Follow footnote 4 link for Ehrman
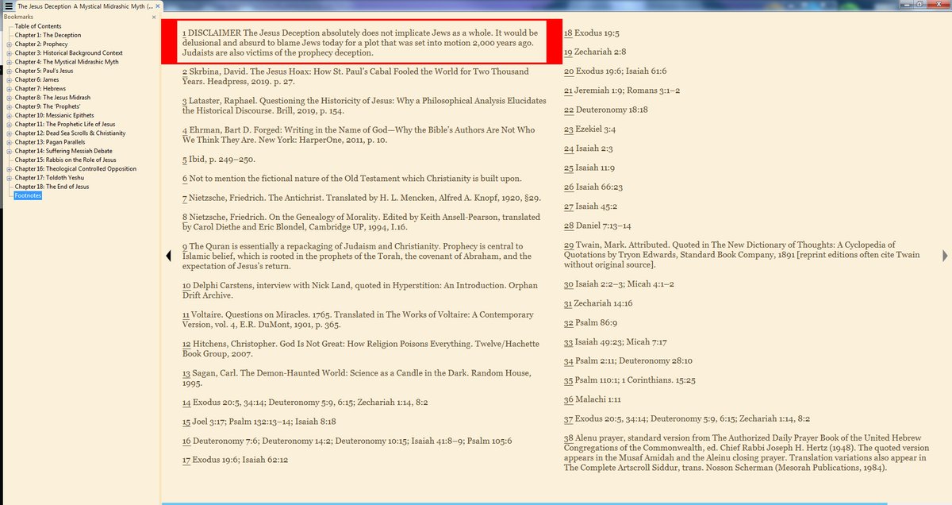952x505 pixels. pos(185,130)
